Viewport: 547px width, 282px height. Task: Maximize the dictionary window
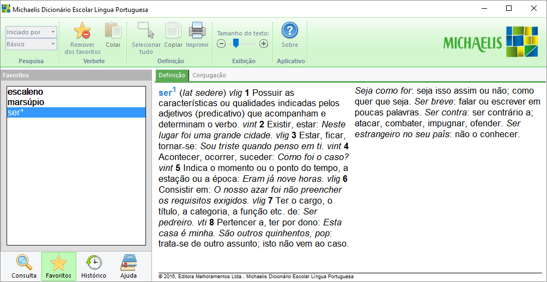tap(509, 9)
